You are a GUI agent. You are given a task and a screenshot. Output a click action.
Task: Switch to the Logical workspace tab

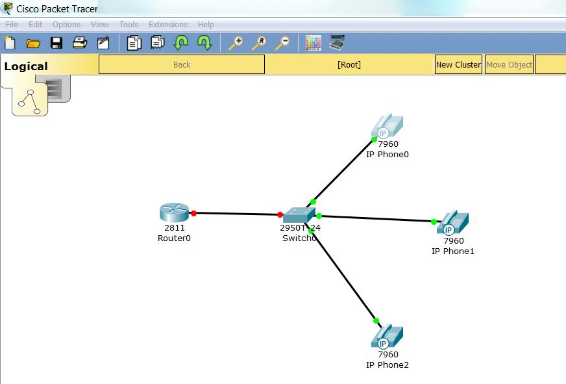coord(26,66)
